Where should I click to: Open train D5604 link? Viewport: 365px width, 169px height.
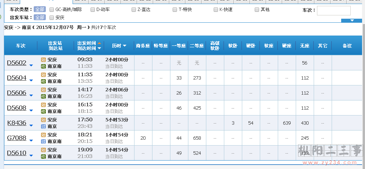point(17,78)
